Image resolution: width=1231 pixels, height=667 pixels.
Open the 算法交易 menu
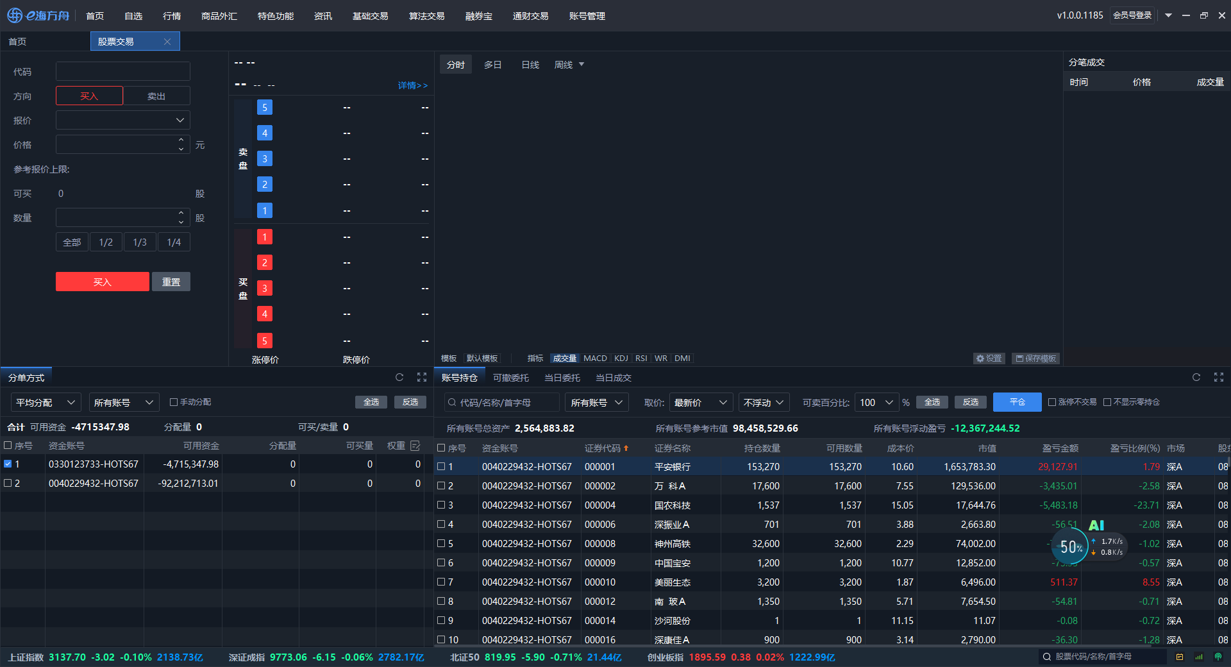[x=427, y=15]
